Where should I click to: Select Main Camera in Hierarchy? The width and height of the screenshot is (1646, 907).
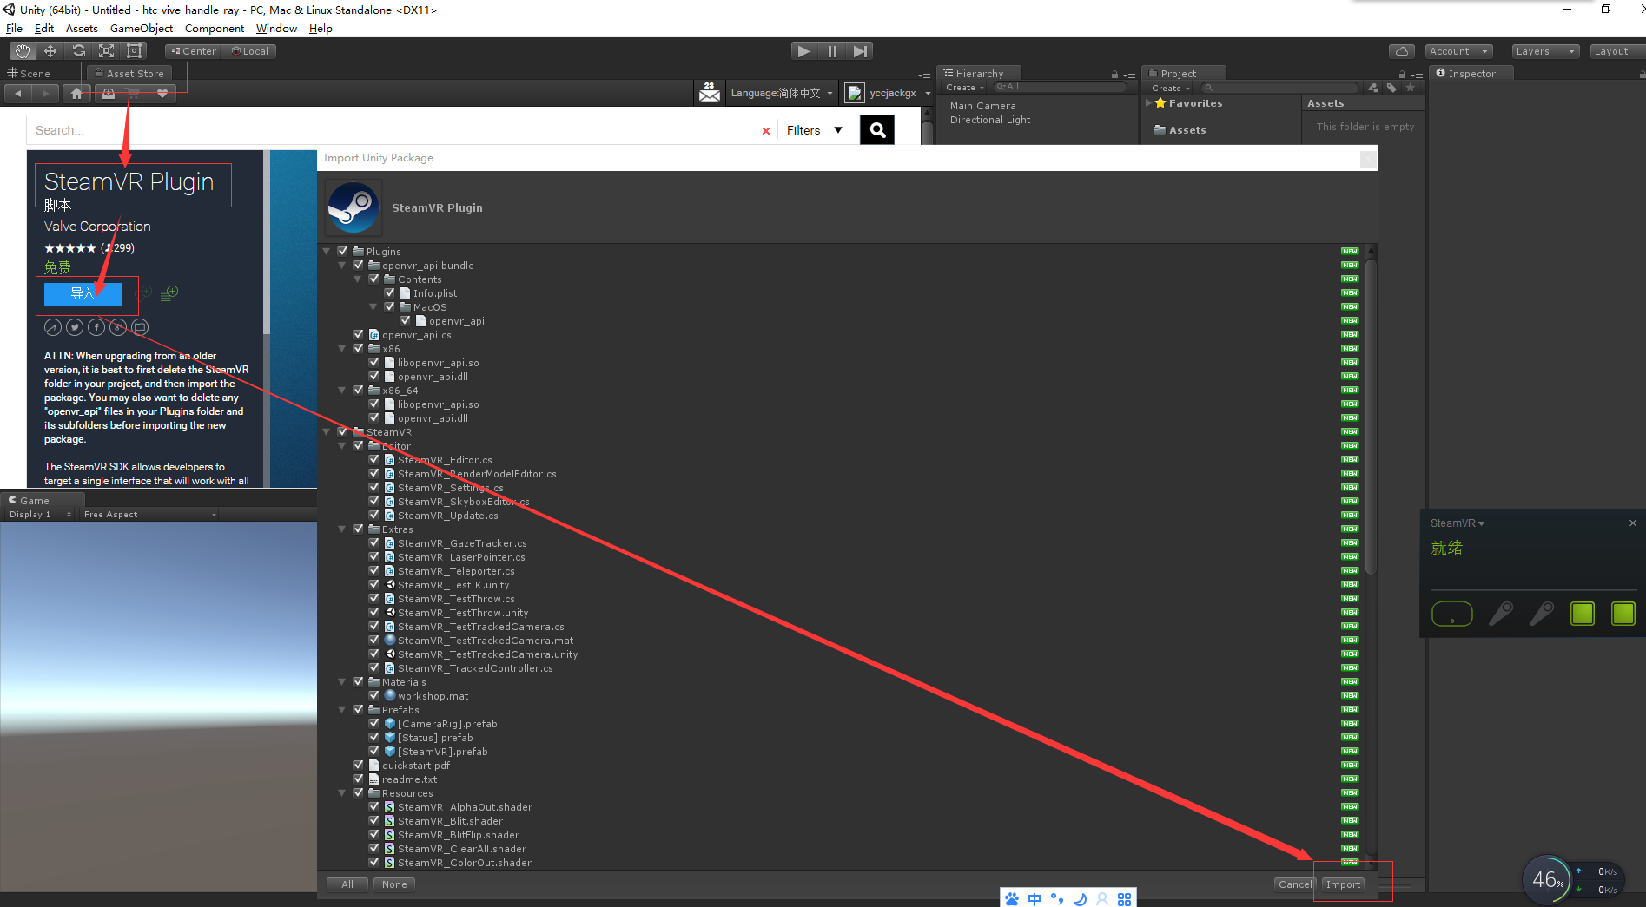983,106
